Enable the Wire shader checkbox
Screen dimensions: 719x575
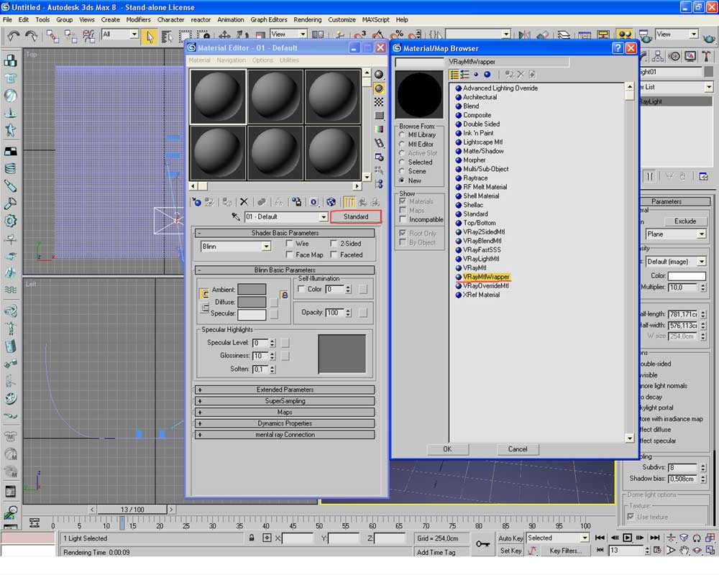point(290,244)
